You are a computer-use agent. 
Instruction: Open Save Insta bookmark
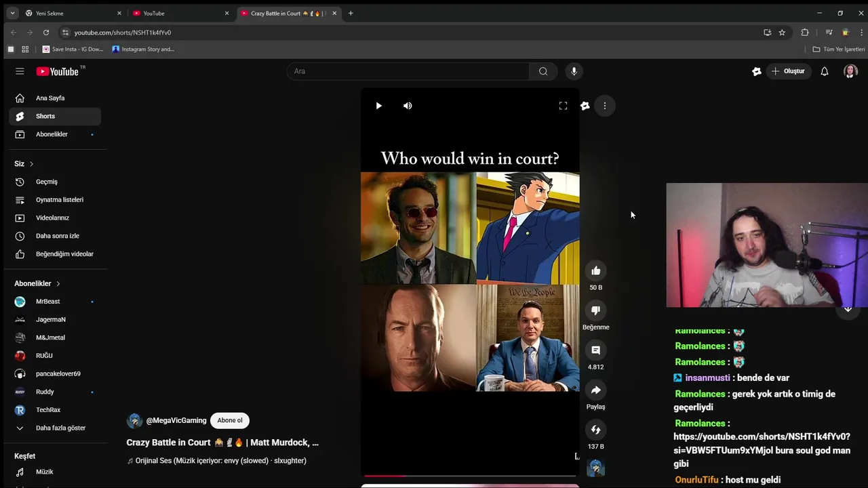(73, 49)
